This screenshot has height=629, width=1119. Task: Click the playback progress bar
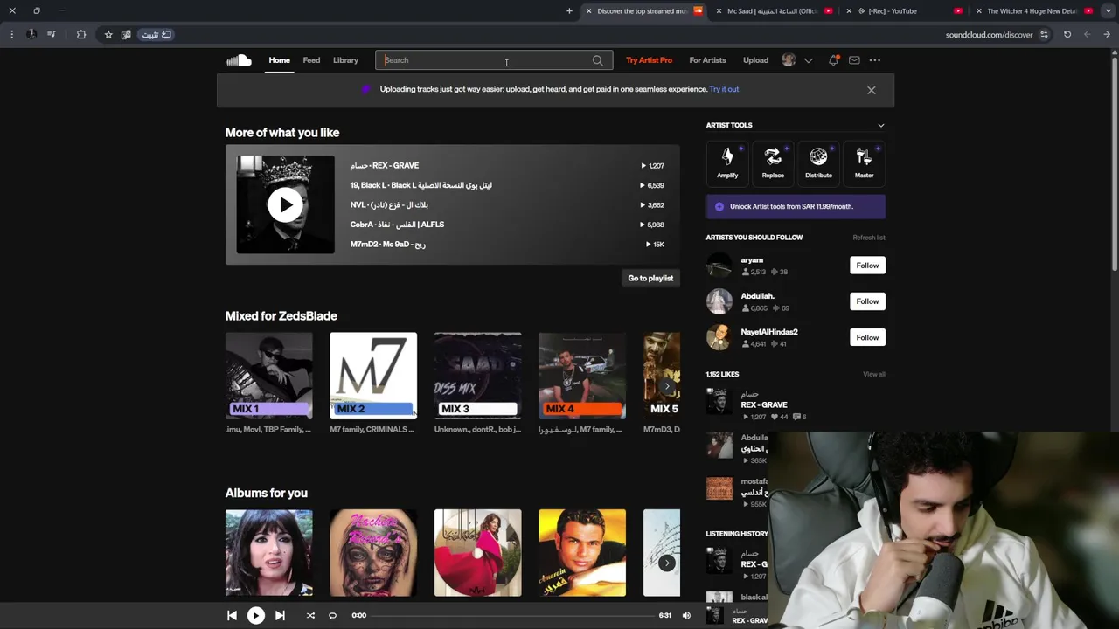tap(512, 615)
